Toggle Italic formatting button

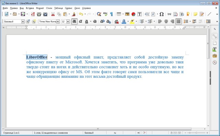pyautogui.click(x=80, y=21)
